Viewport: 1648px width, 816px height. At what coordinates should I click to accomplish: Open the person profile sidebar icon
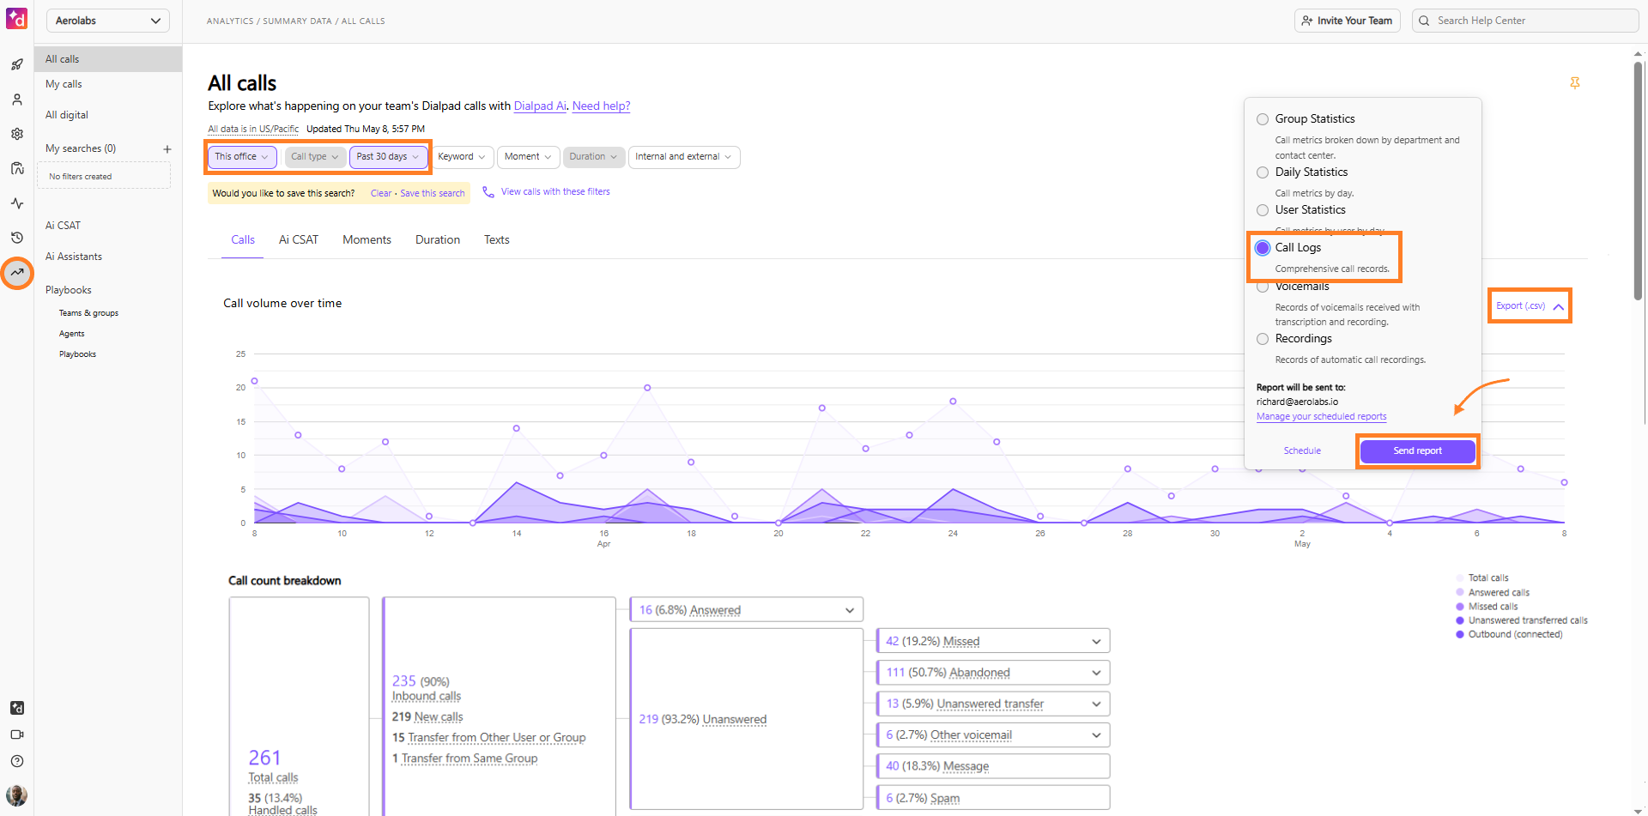[17, 100]
